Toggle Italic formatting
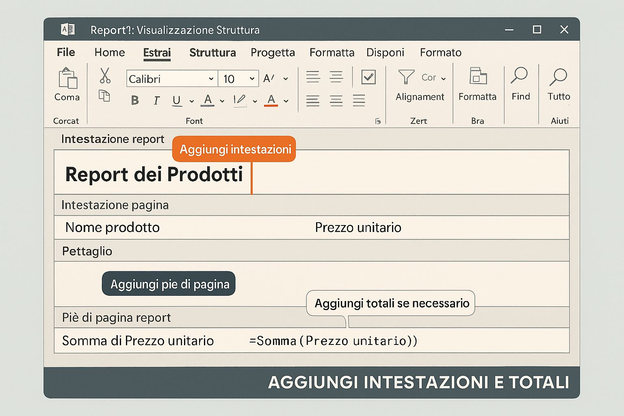The image size is (624, 416). (x=156, y=100)
